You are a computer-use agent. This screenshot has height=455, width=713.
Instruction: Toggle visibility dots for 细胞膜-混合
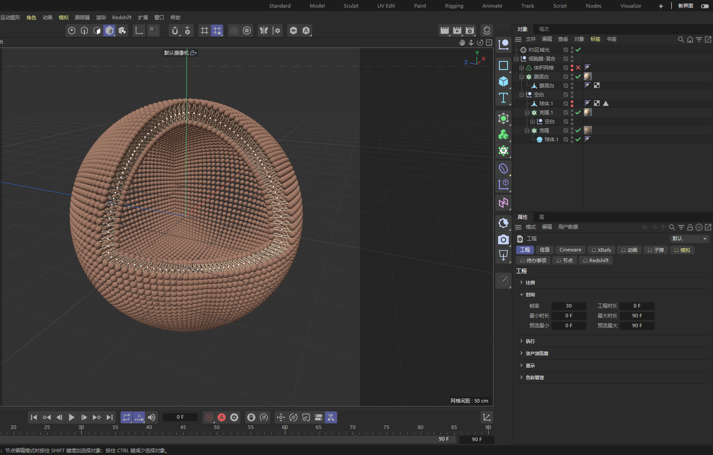coord(572,59)
